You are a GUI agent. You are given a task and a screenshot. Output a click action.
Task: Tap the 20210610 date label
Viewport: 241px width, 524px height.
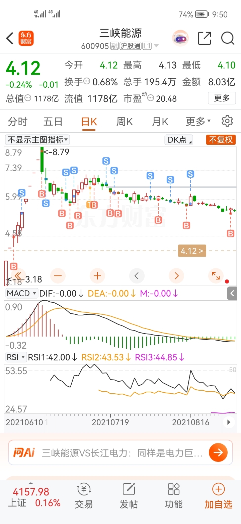pos(24,422)
